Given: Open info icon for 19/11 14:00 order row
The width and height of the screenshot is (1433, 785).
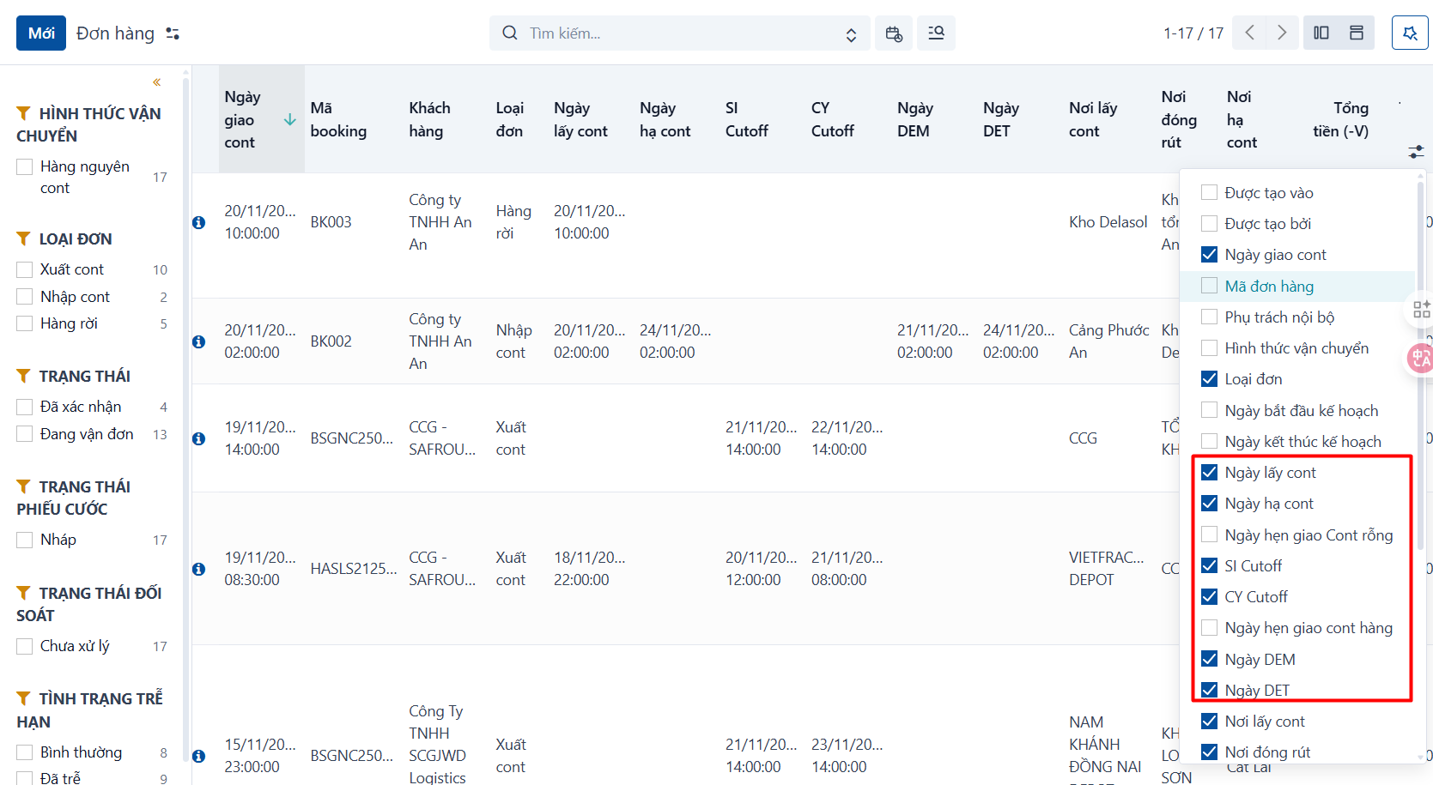Looking at the screenshot, I should click(199, 438).
